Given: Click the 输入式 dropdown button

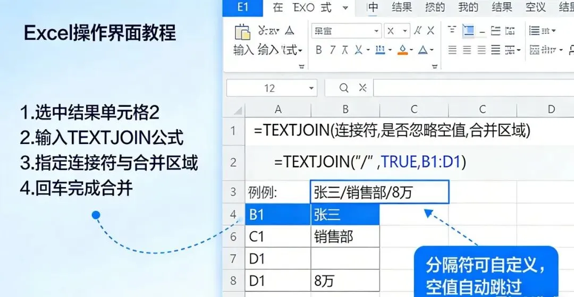Looking at the screenshot, I should pos(280,50).
